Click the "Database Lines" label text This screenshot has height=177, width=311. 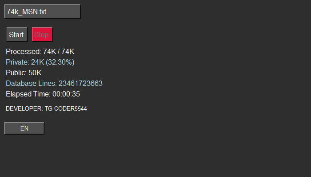31,83
